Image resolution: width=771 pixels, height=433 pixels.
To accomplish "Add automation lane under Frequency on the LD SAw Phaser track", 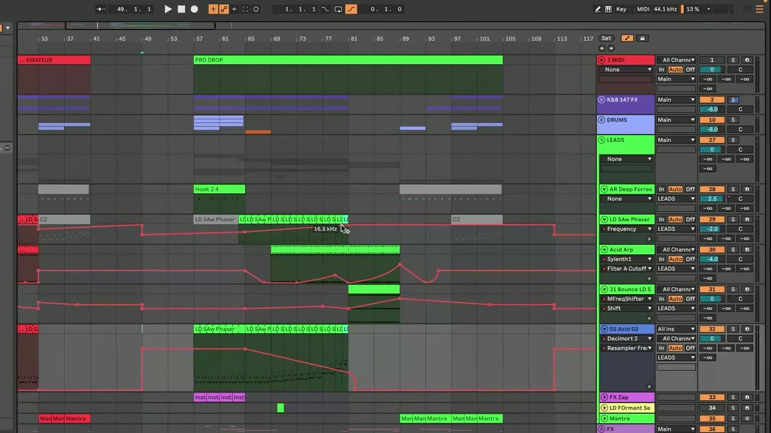I will click(649, 239).
